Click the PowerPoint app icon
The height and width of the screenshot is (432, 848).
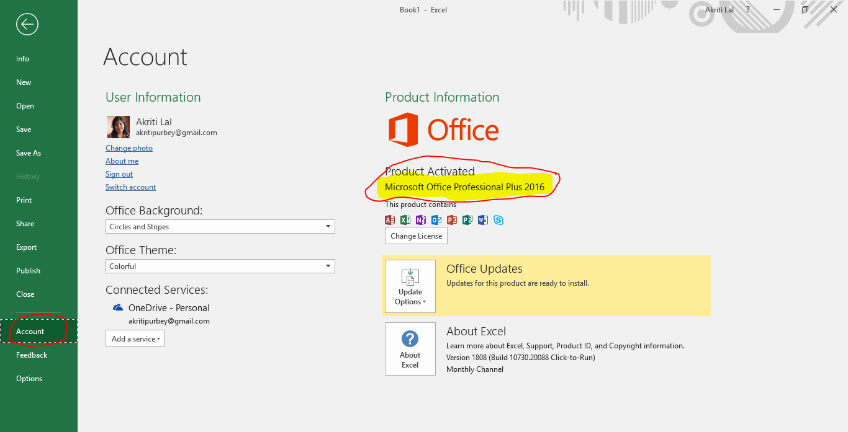tap(452, 220)
